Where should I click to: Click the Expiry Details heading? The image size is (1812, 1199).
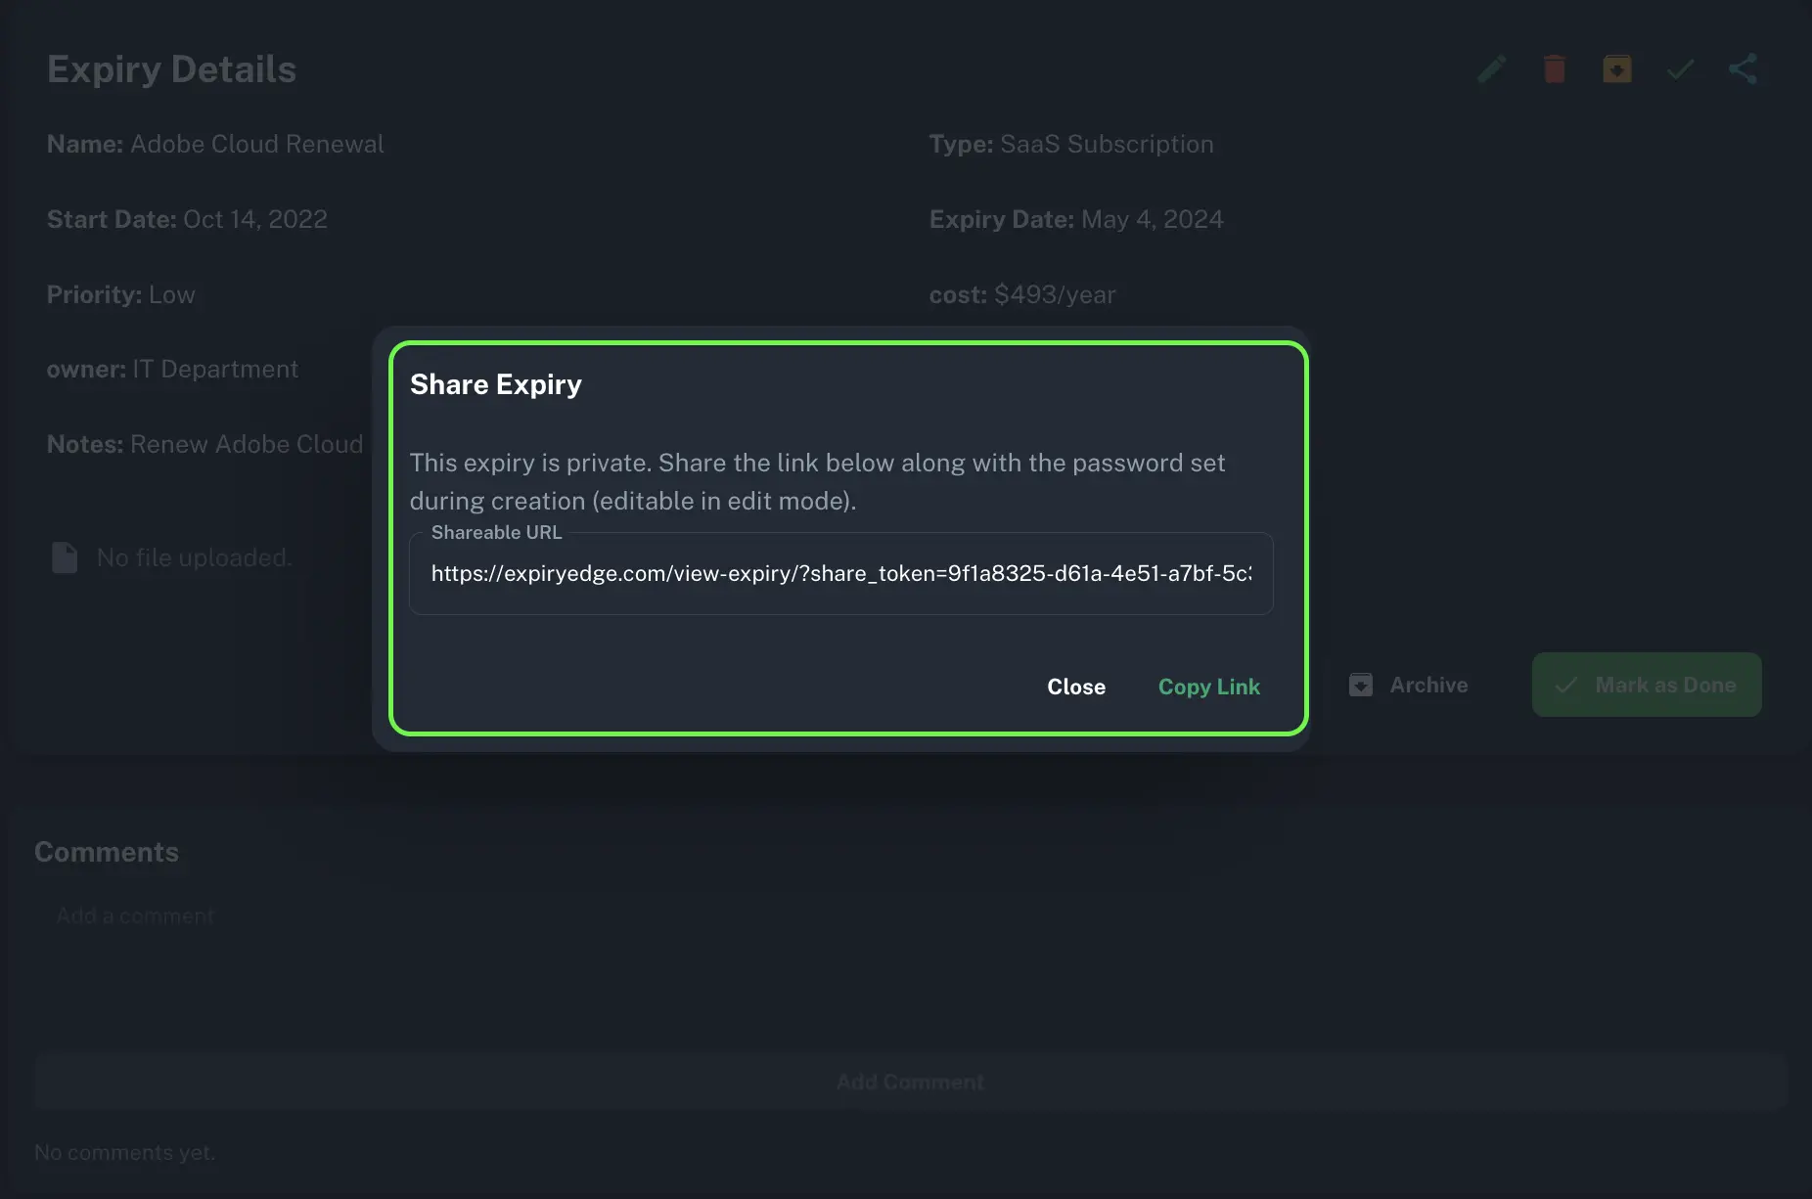pos(172,69)
